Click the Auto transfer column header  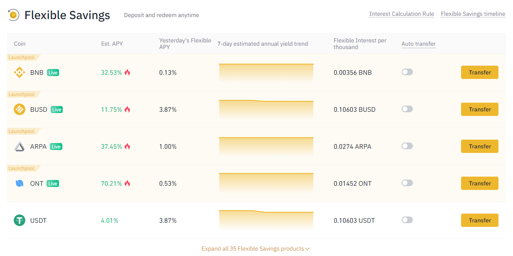click(418, 44)
